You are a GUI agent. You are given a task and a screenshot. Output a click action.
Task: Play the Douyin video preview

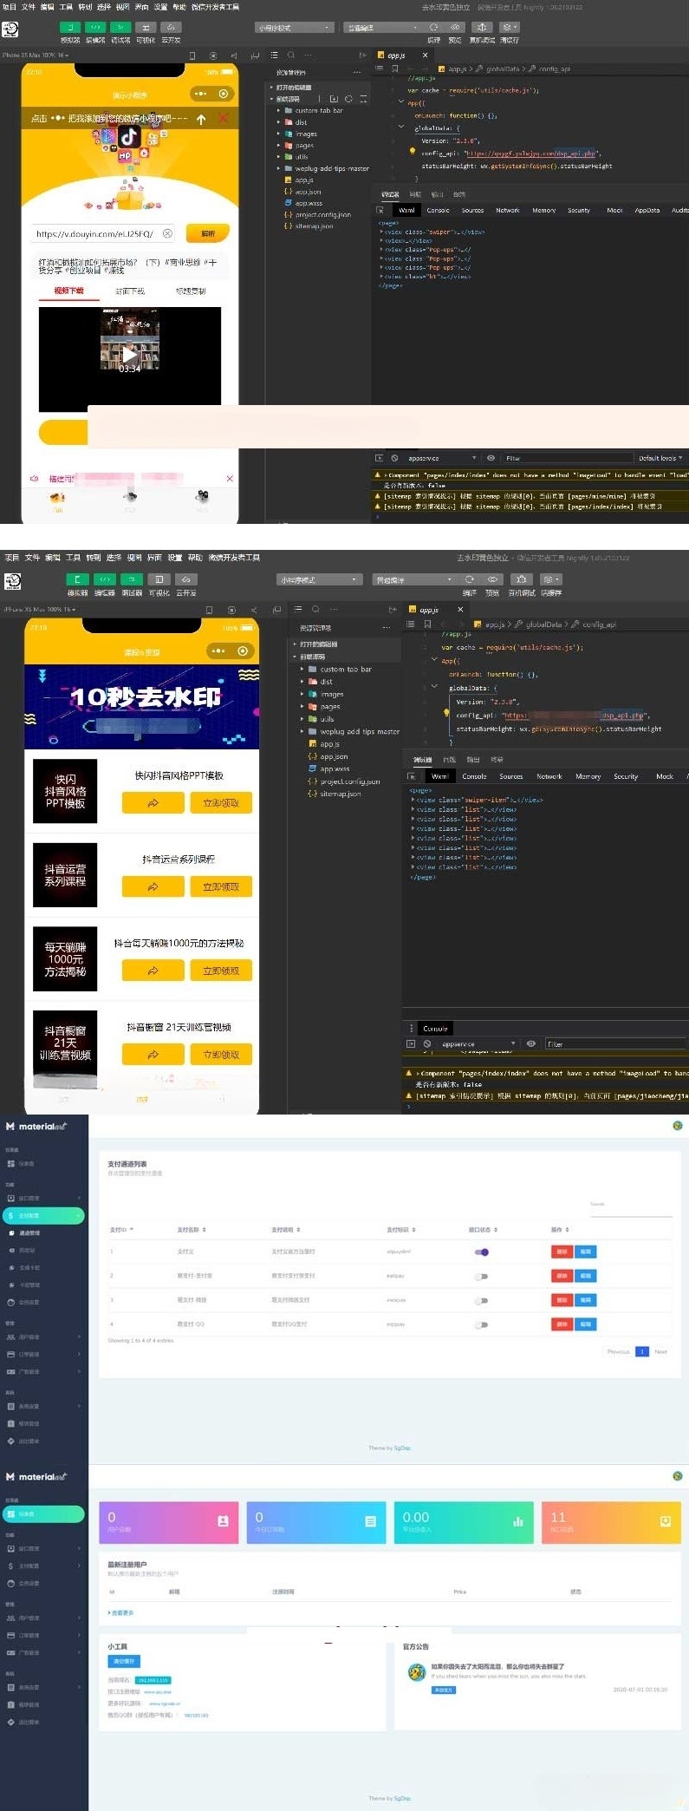(129, 354)
